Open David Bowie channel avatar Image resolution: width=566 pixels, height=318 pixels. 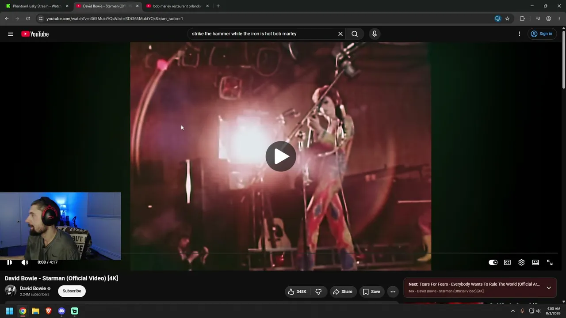pos(11,291)
